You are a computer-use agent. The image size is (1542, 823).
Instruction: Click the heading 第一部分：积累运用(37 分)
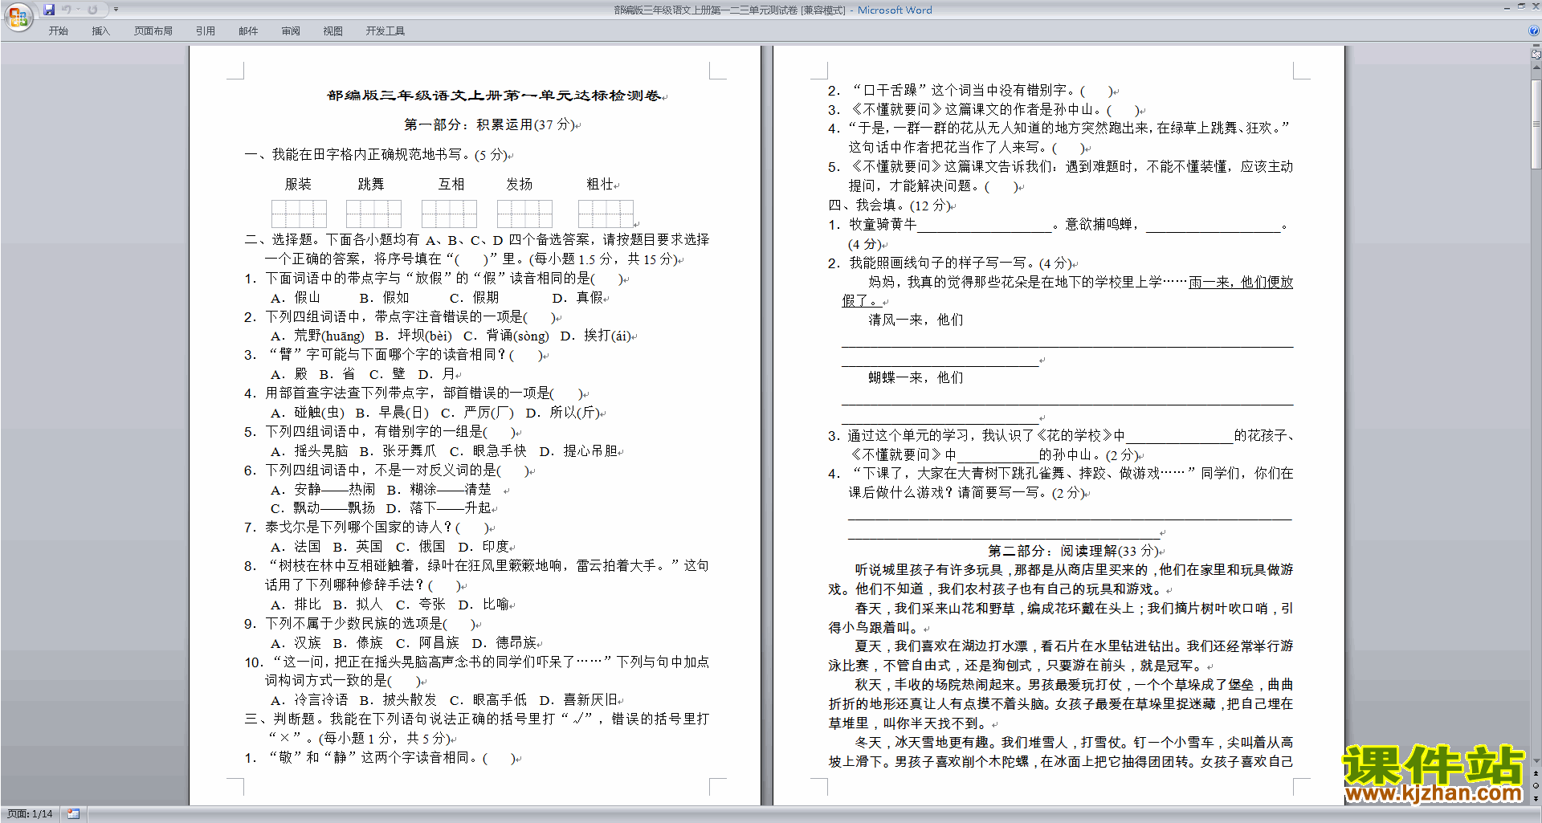490,124
